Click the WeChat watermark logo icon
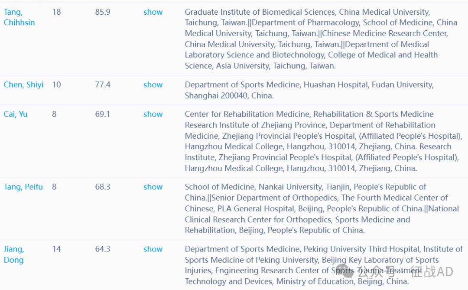This screenshot has height=290, width=468. click(x=343, y=271)
